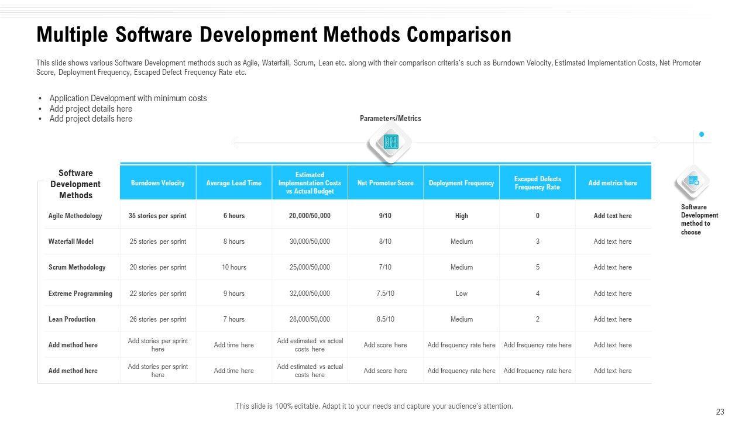Click Agile's escaped defects value '0'
The image size is (749, 421).
(x=538, y=216)
